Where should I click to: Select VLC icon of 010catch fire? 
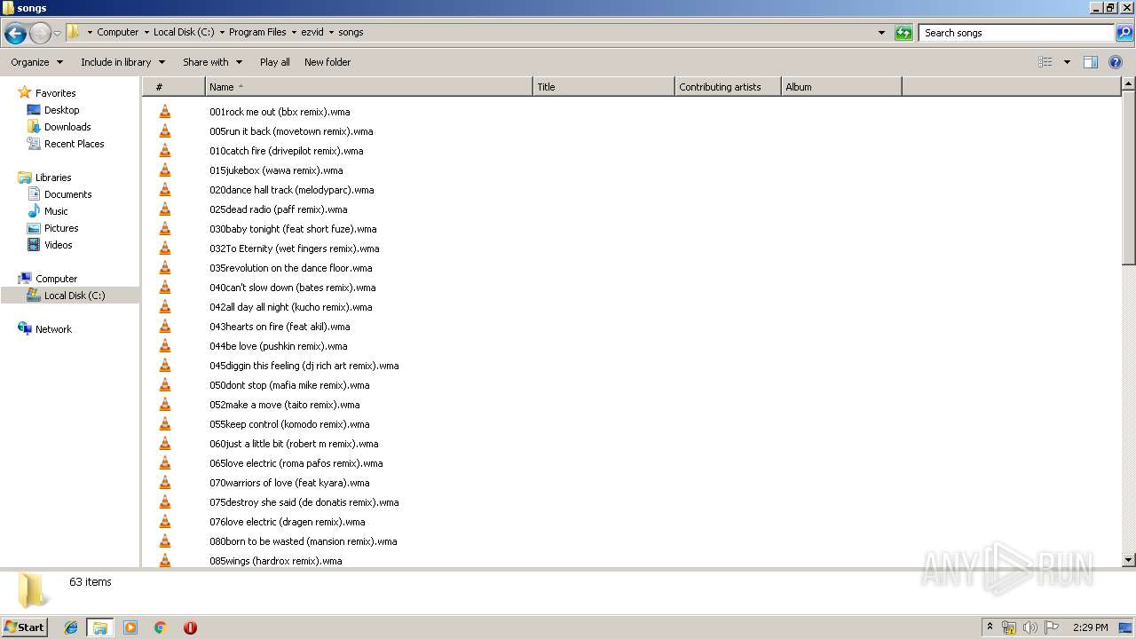[164, 151]
